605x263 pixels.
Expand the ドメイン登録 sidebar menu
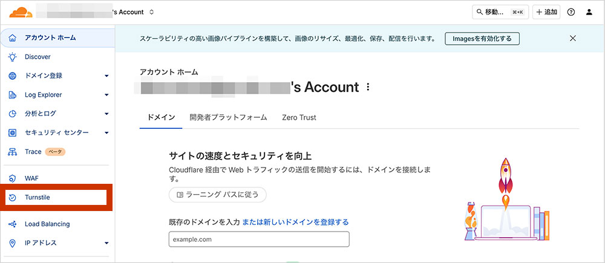pyautogui.click(x=106, y=76)
